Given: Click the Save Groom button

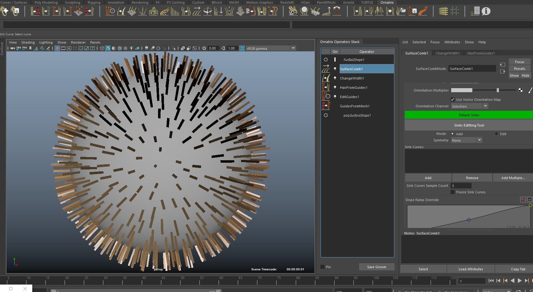Looking at the screenshot, I should coord(377,267).
